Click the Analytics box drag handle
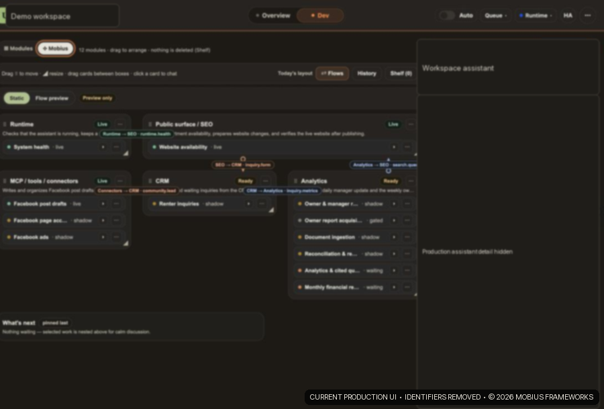The image size is (604, 409). click(295, 181)
